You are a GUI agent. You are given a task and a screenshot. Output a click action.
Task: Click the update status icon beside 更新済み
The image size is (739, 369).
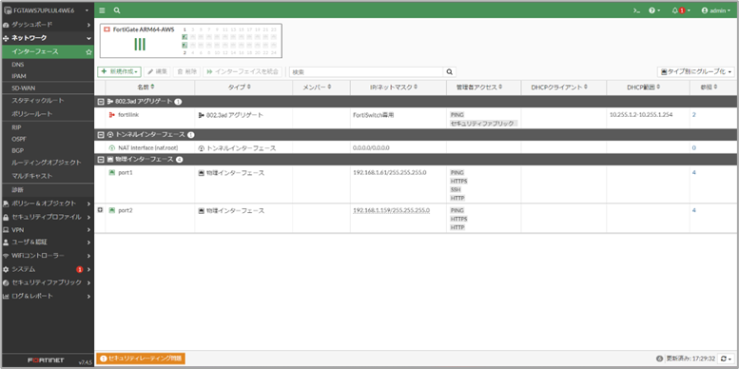(660, 359)
